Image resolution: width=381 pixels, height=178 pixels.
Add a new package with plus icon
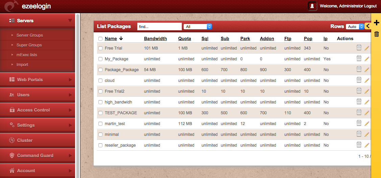point(376,23)
